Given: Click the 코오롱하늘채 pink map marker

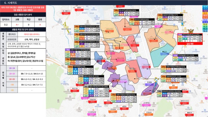Looking at the screenshot, I should [92, 113].
